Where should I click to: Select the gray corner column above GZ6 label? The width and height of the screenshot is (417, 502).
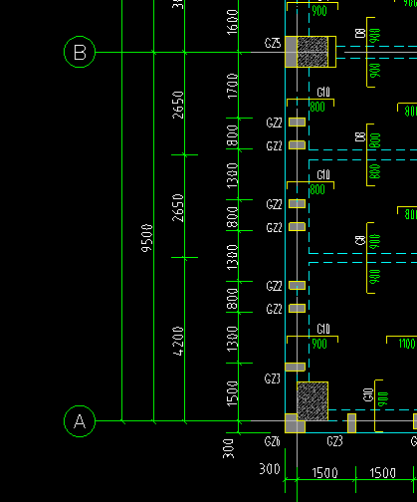coord(295,423)
